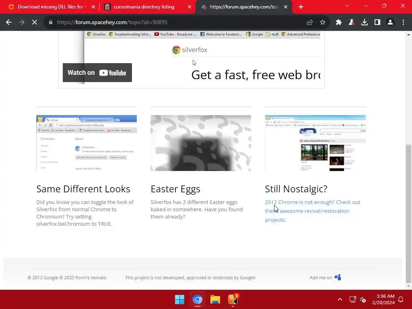This screenshot has width=412, height=309.
Task: Close the Download missing DLL files tab
Action: (93, 7)
